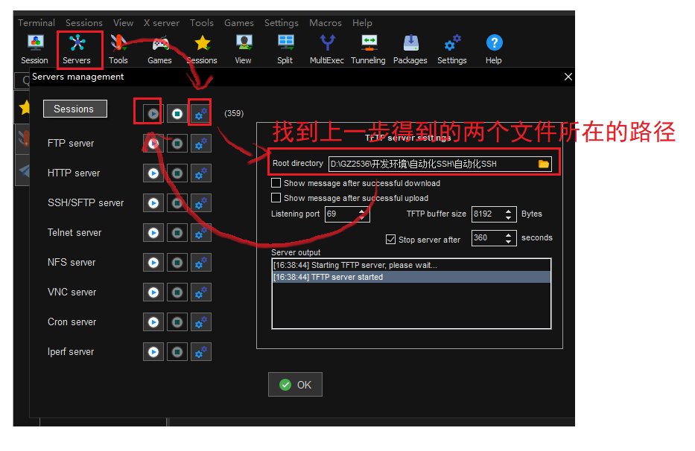The image size is (695, 451).
Task: Select 'TFTP server started' output line
Action: [411, 278]
